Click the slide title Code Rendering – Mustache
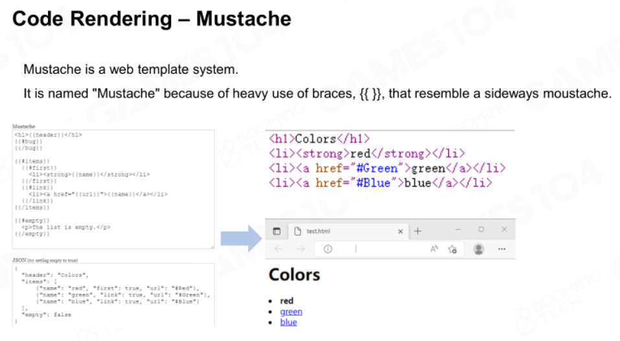The width and height of the screenshot is (620, 341). [x=152, y=19]
